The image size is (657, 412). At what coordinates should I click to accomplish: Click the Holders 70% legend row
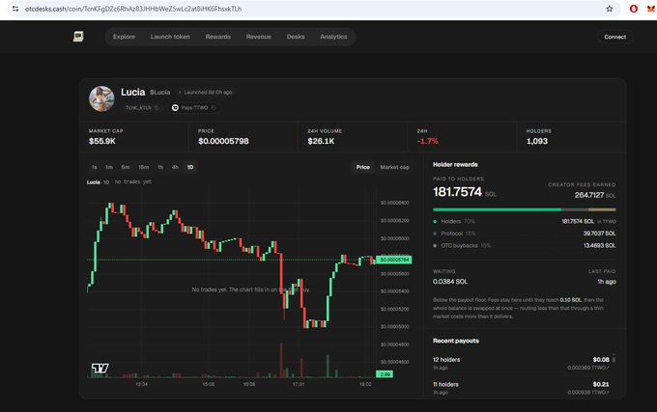(525, 221)
